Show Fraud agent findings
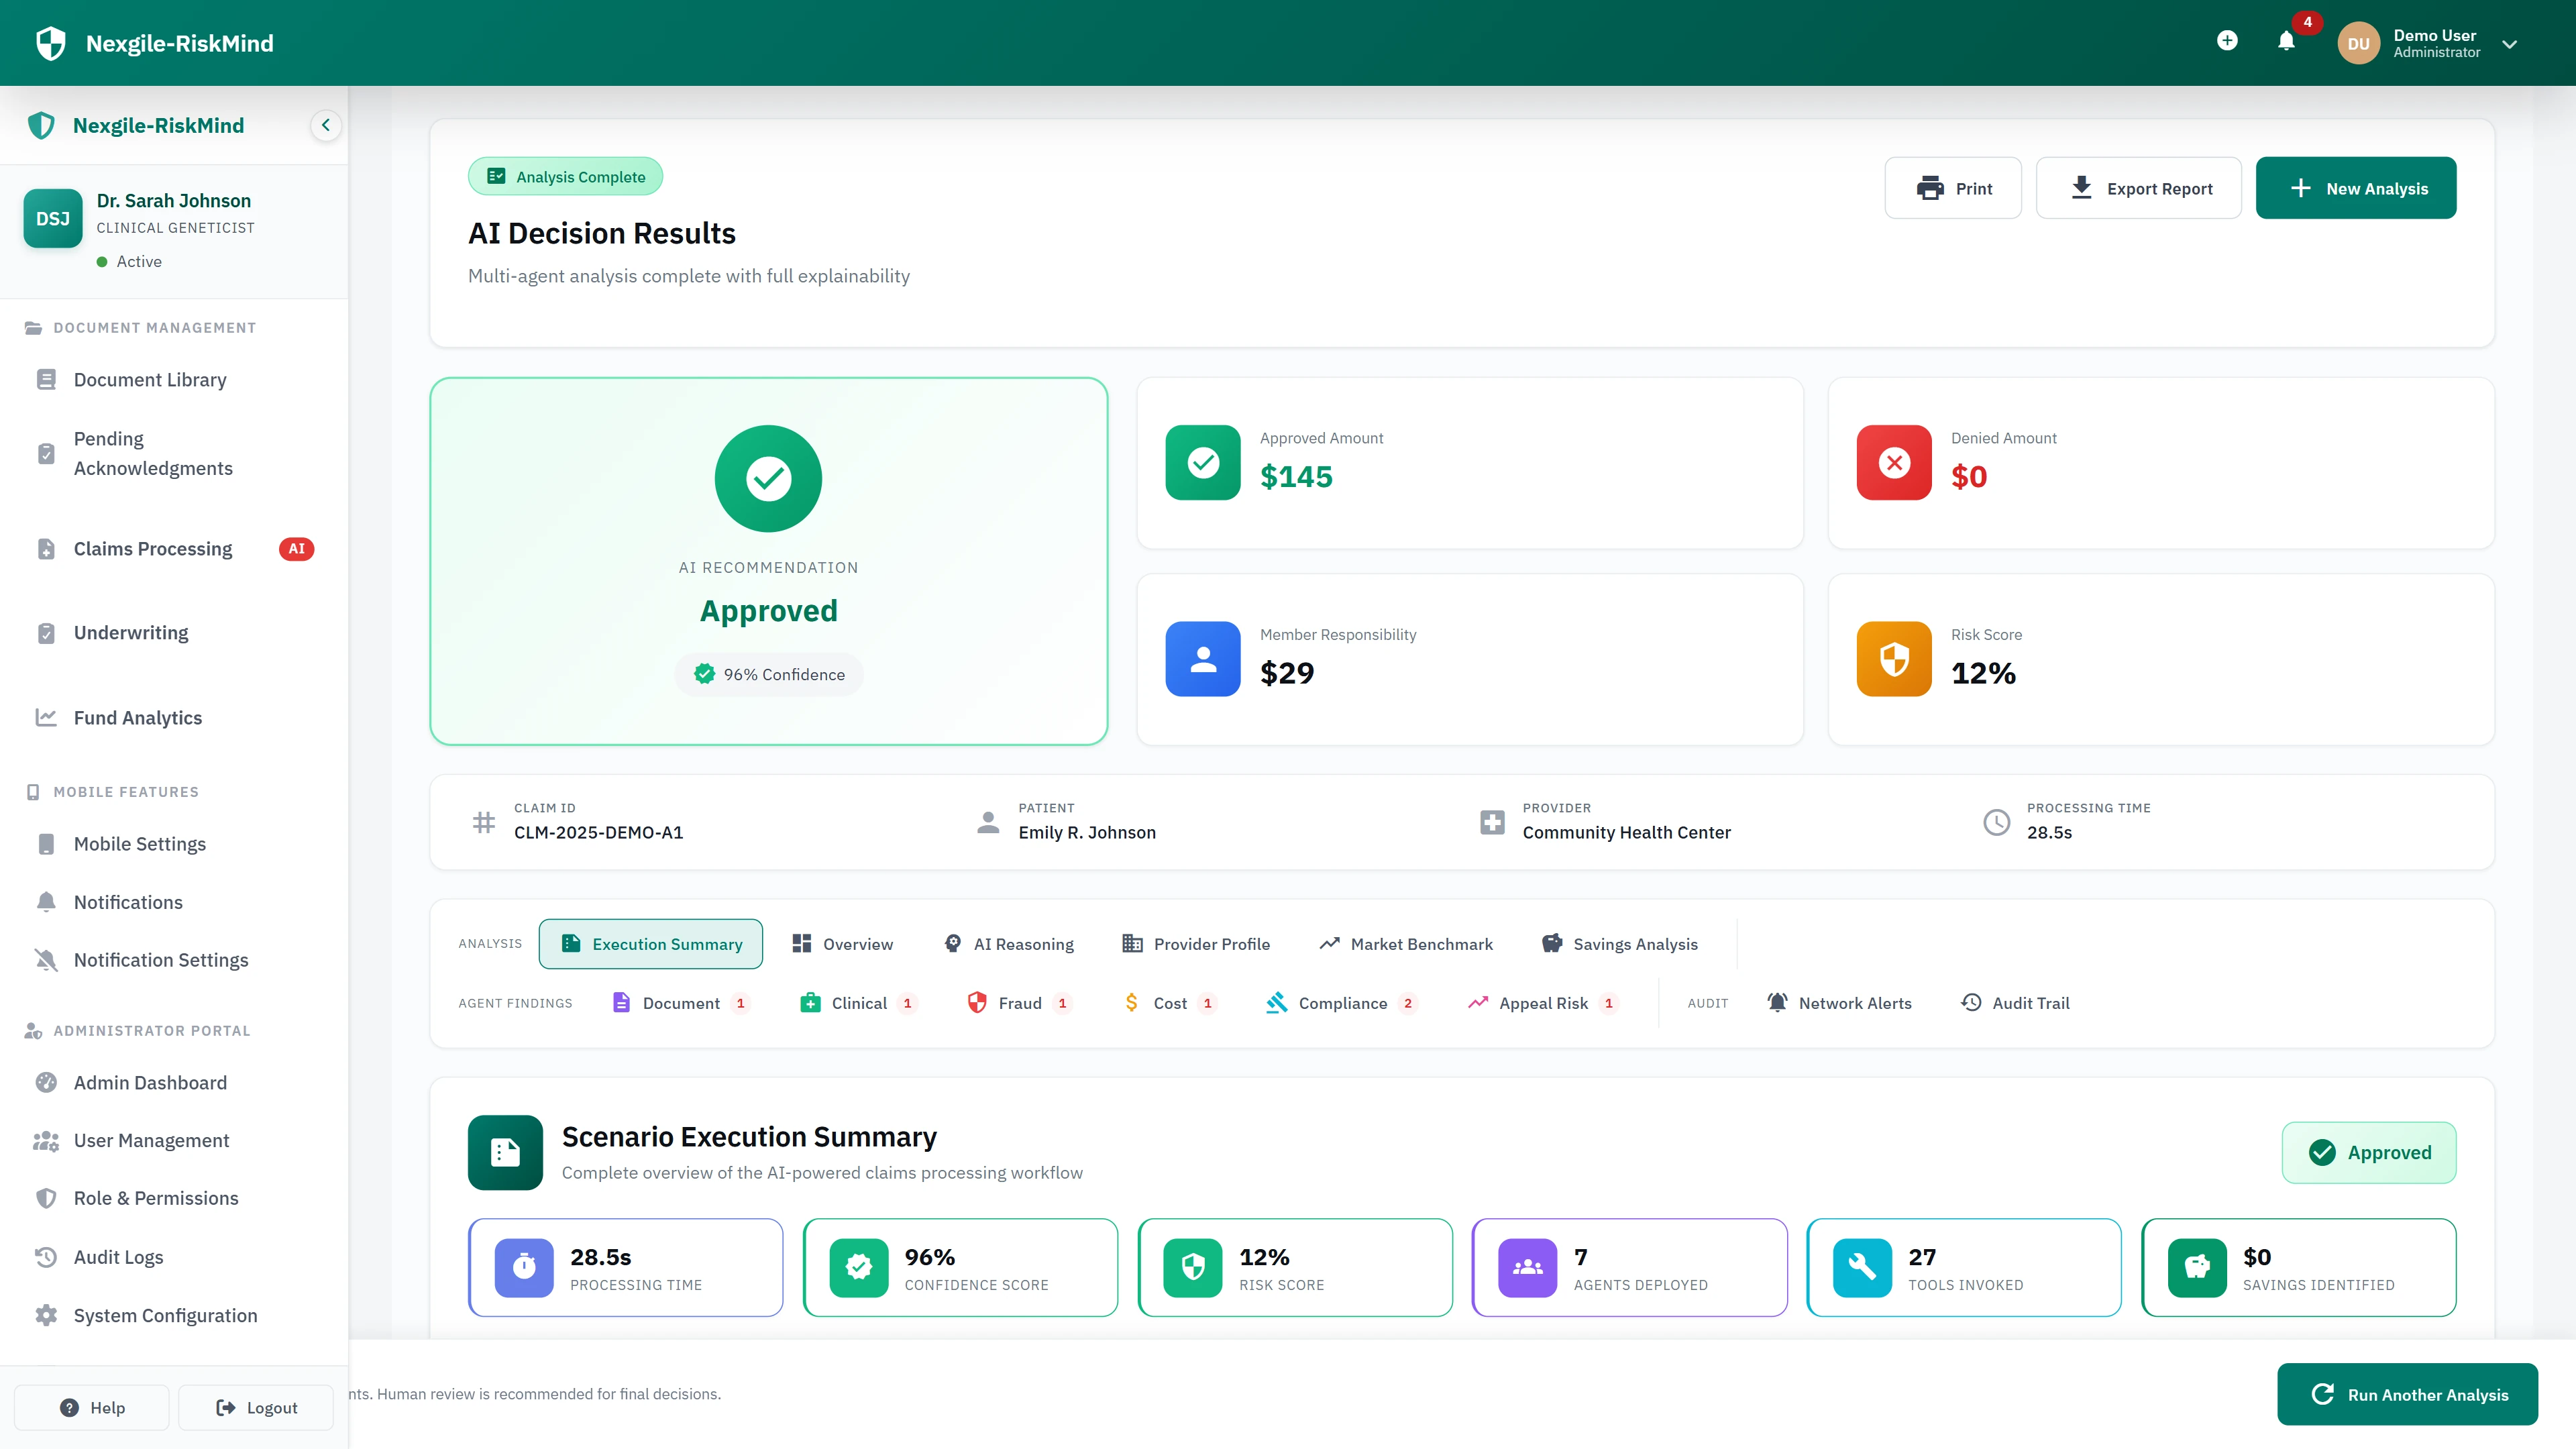 pos(1019,1003)
